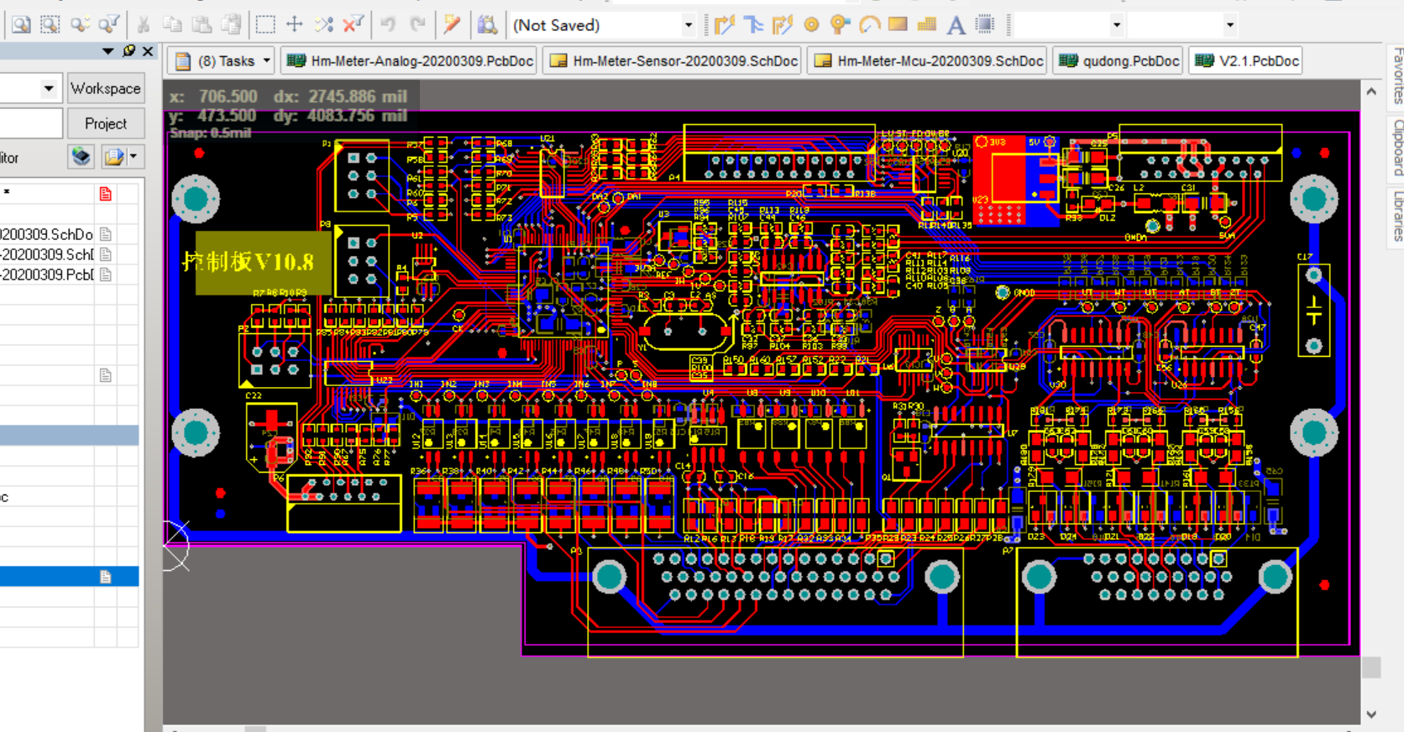Click the Fit Document zoom icon
The image size is (1404, 732).
tap(21, 24)
